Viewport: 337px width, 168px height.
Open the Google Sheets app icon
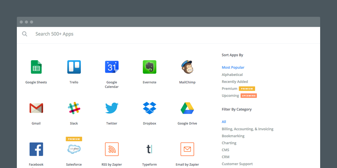pos(36,67)
